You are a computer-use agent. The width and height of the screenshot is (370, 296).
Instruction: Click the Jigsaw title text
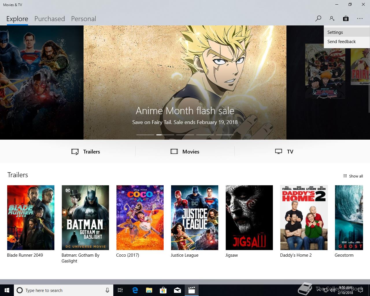click(232, 255)
